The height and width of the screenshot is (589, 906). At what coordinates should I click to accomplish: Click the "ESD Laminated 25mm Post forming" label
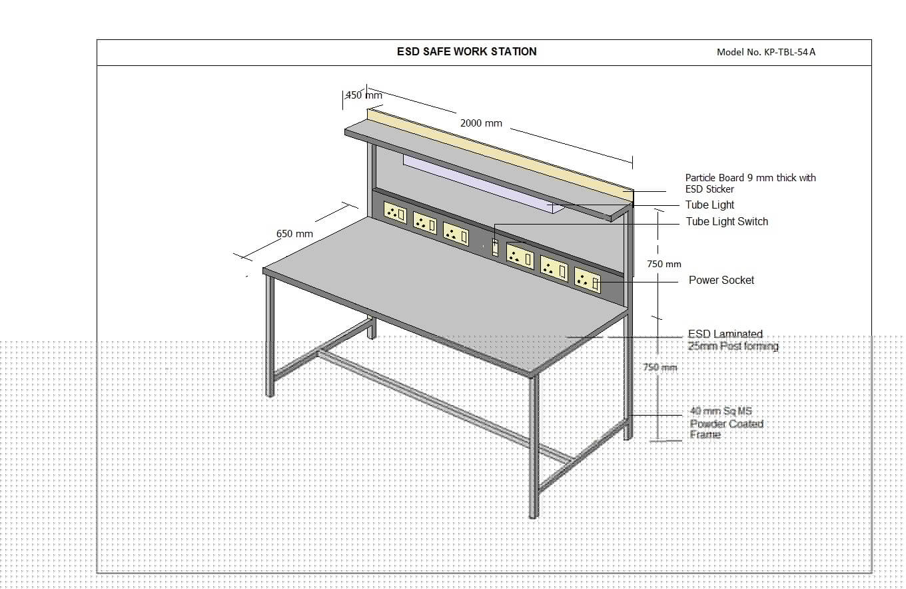(732, 340)
